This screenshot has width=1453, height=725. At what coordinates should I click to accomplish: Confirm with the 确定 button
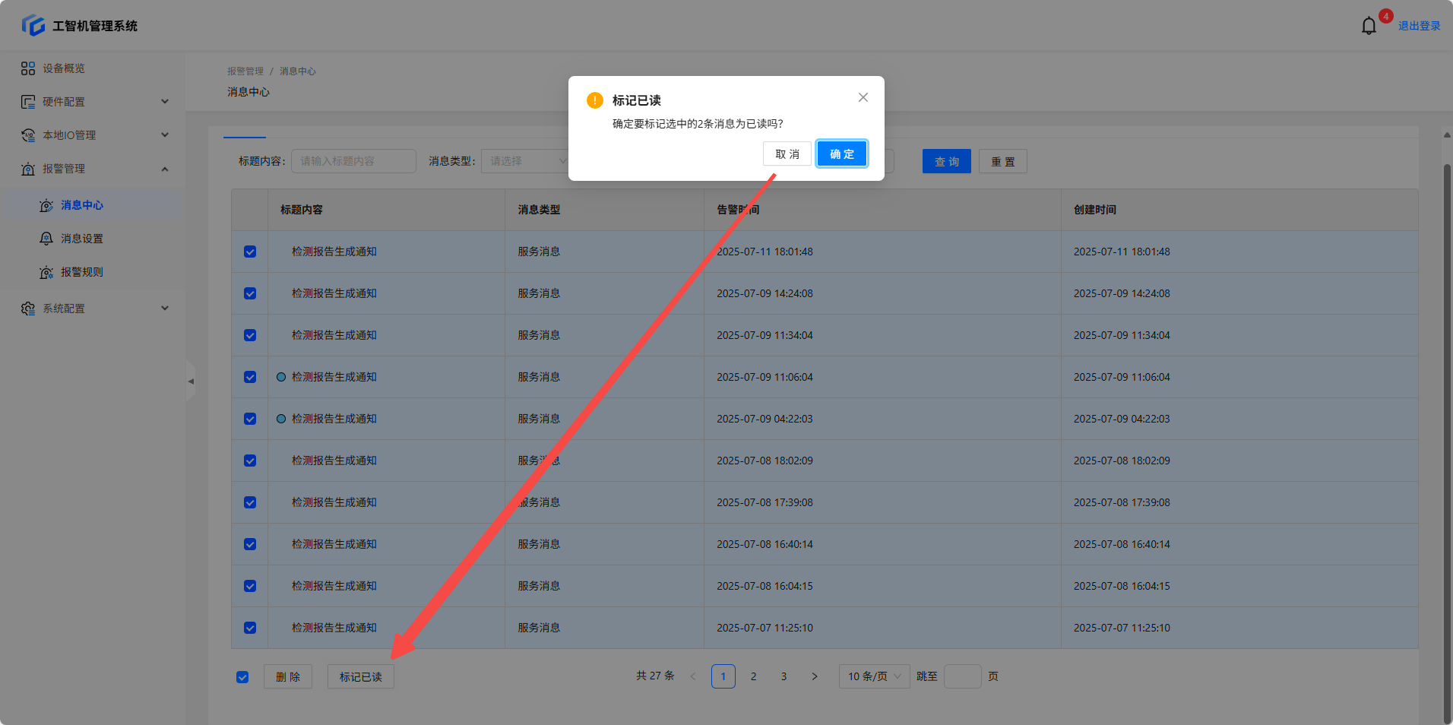[x=841, y=154]
